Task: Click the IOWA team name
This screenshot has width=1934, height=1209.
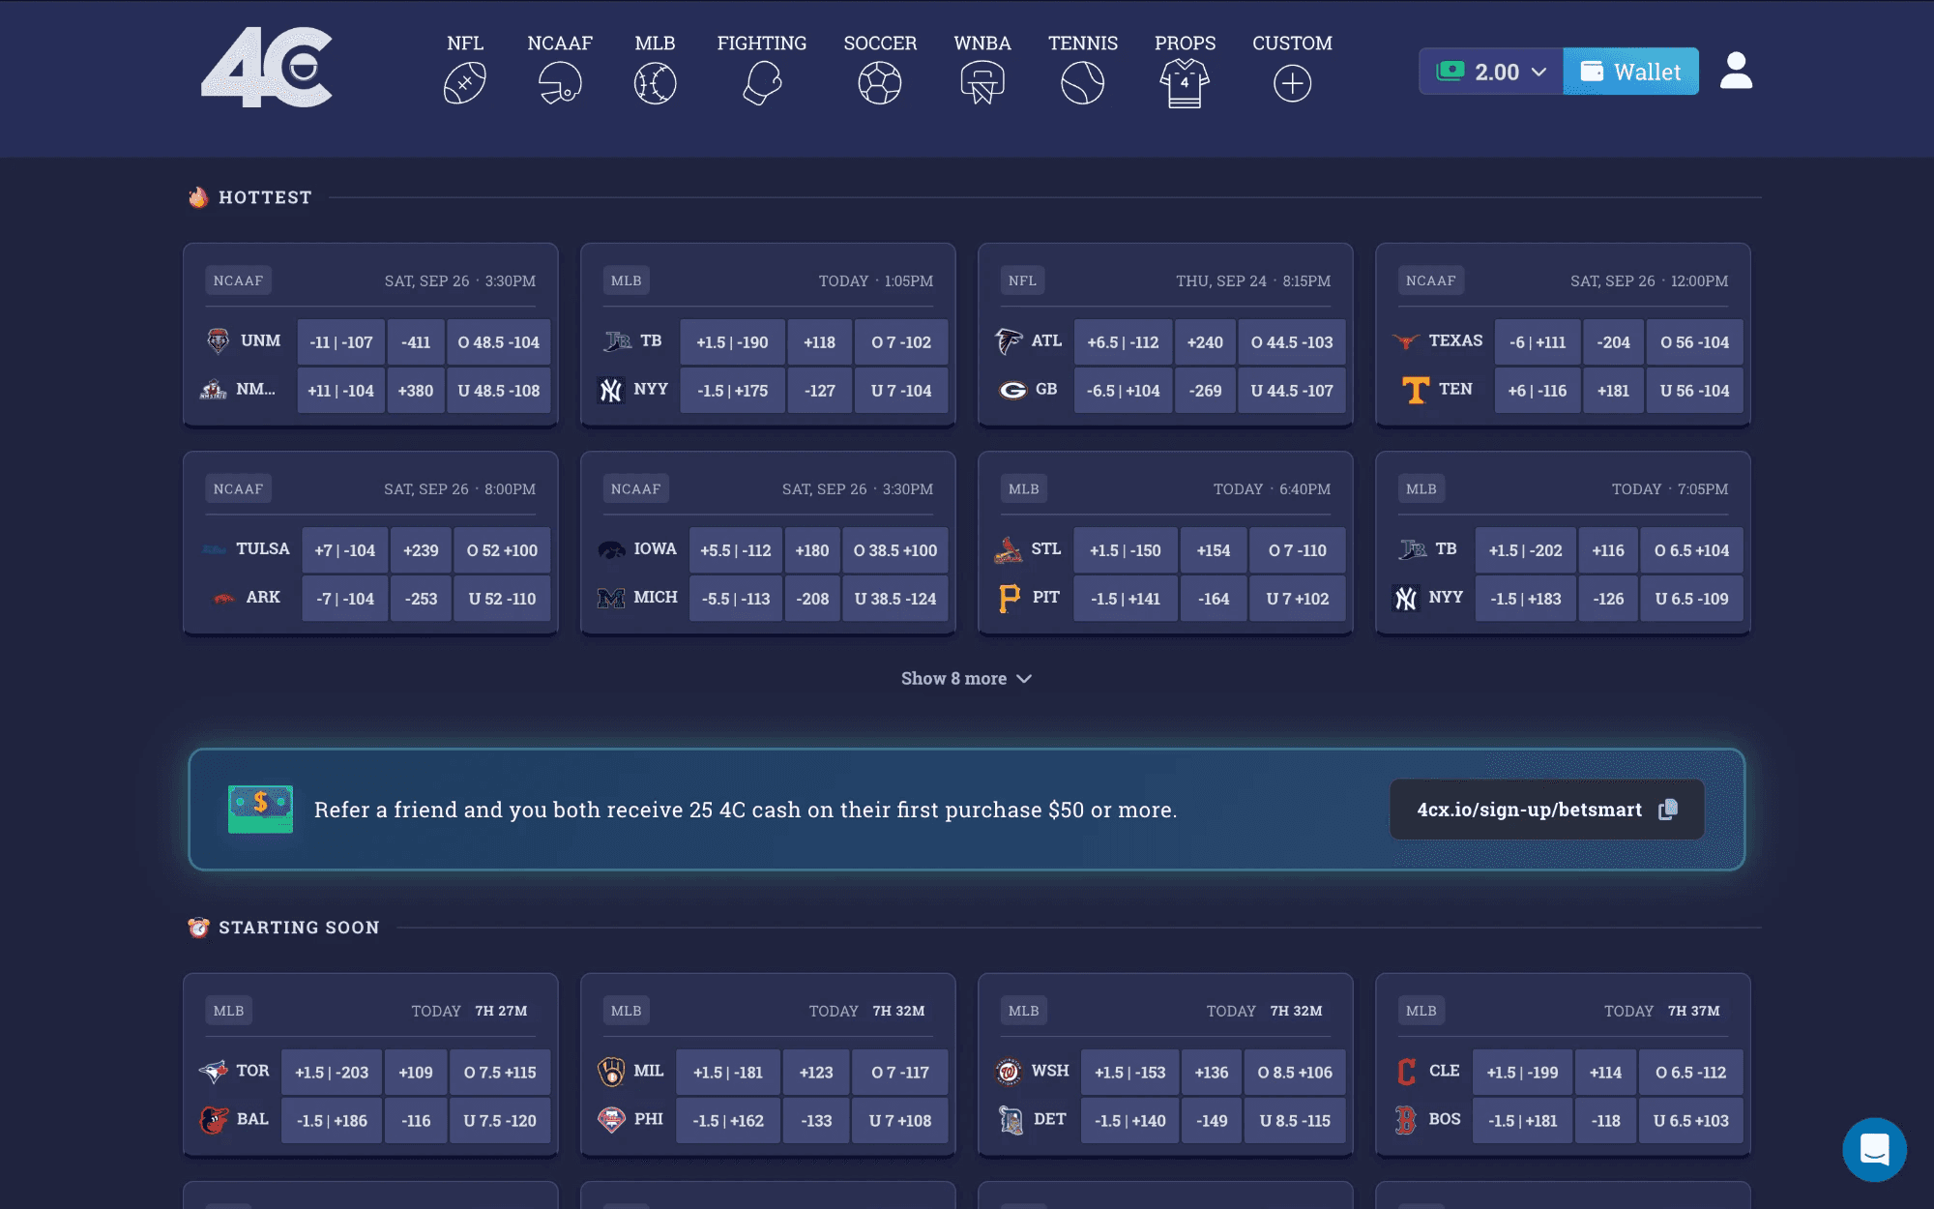Action: coord(656,548)
